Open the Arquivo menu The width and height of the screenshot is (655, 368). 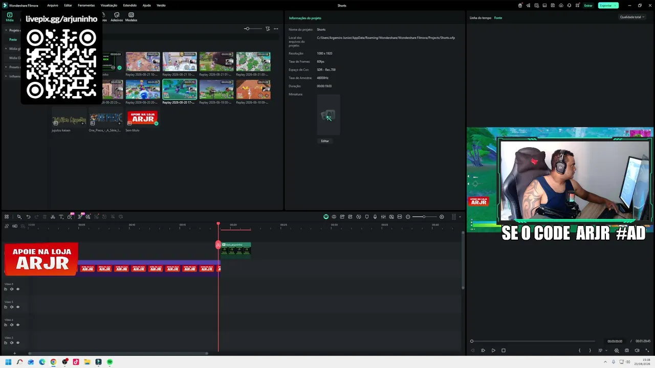pyautogui.click(x=53, y=5)
